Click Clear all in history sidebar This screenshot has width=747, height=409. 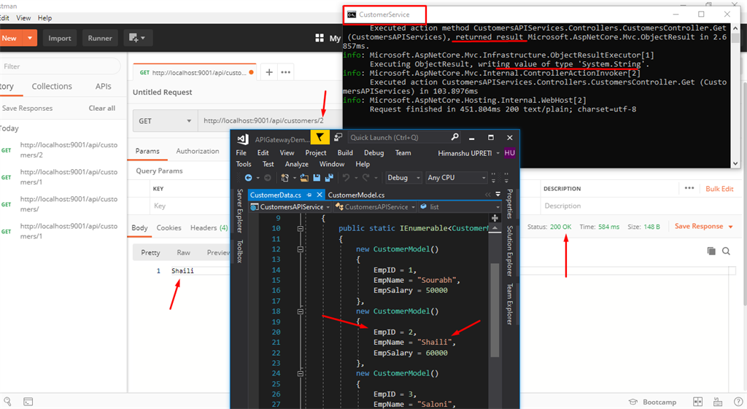(102, 108)
